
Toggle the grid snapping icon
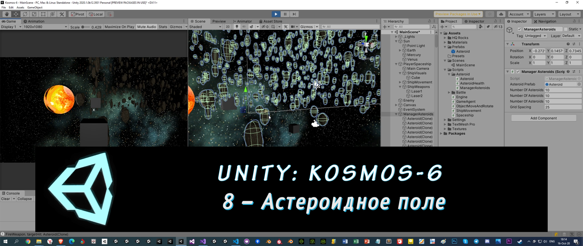(x=109, y=14)
